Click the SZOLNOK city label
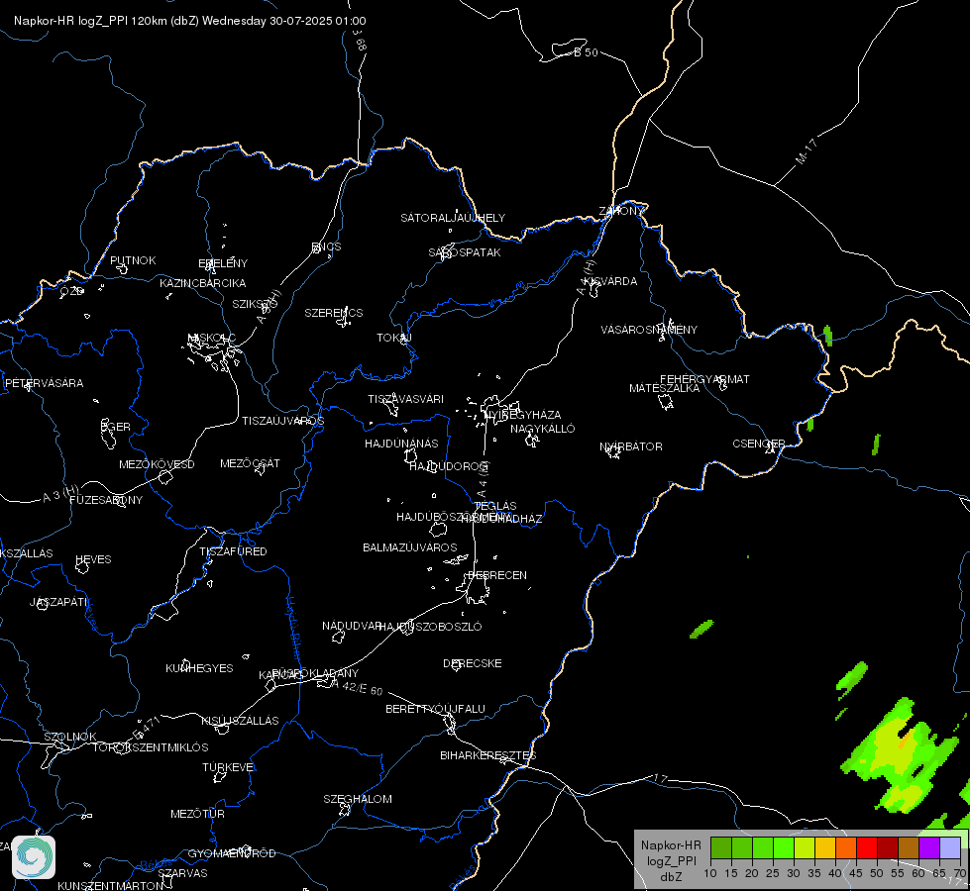 click(70, 737)
